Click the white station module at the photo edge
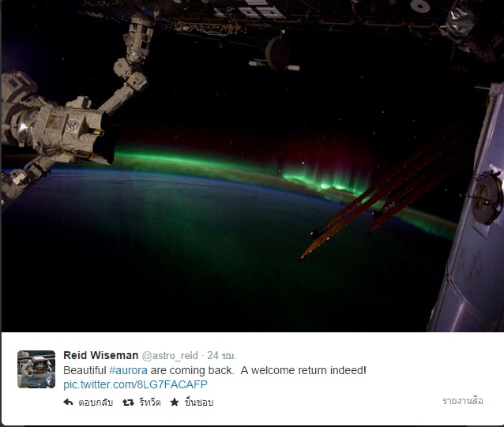 pos(469,208)
